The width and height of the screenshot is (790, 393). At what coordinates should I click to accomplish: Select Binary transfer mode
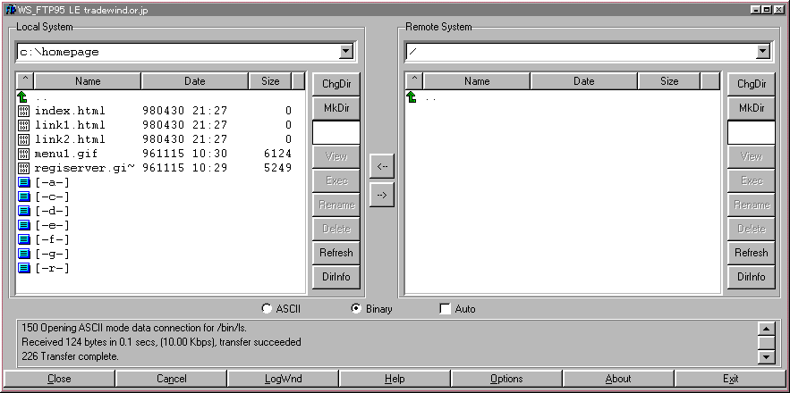[x=356, y=309]
